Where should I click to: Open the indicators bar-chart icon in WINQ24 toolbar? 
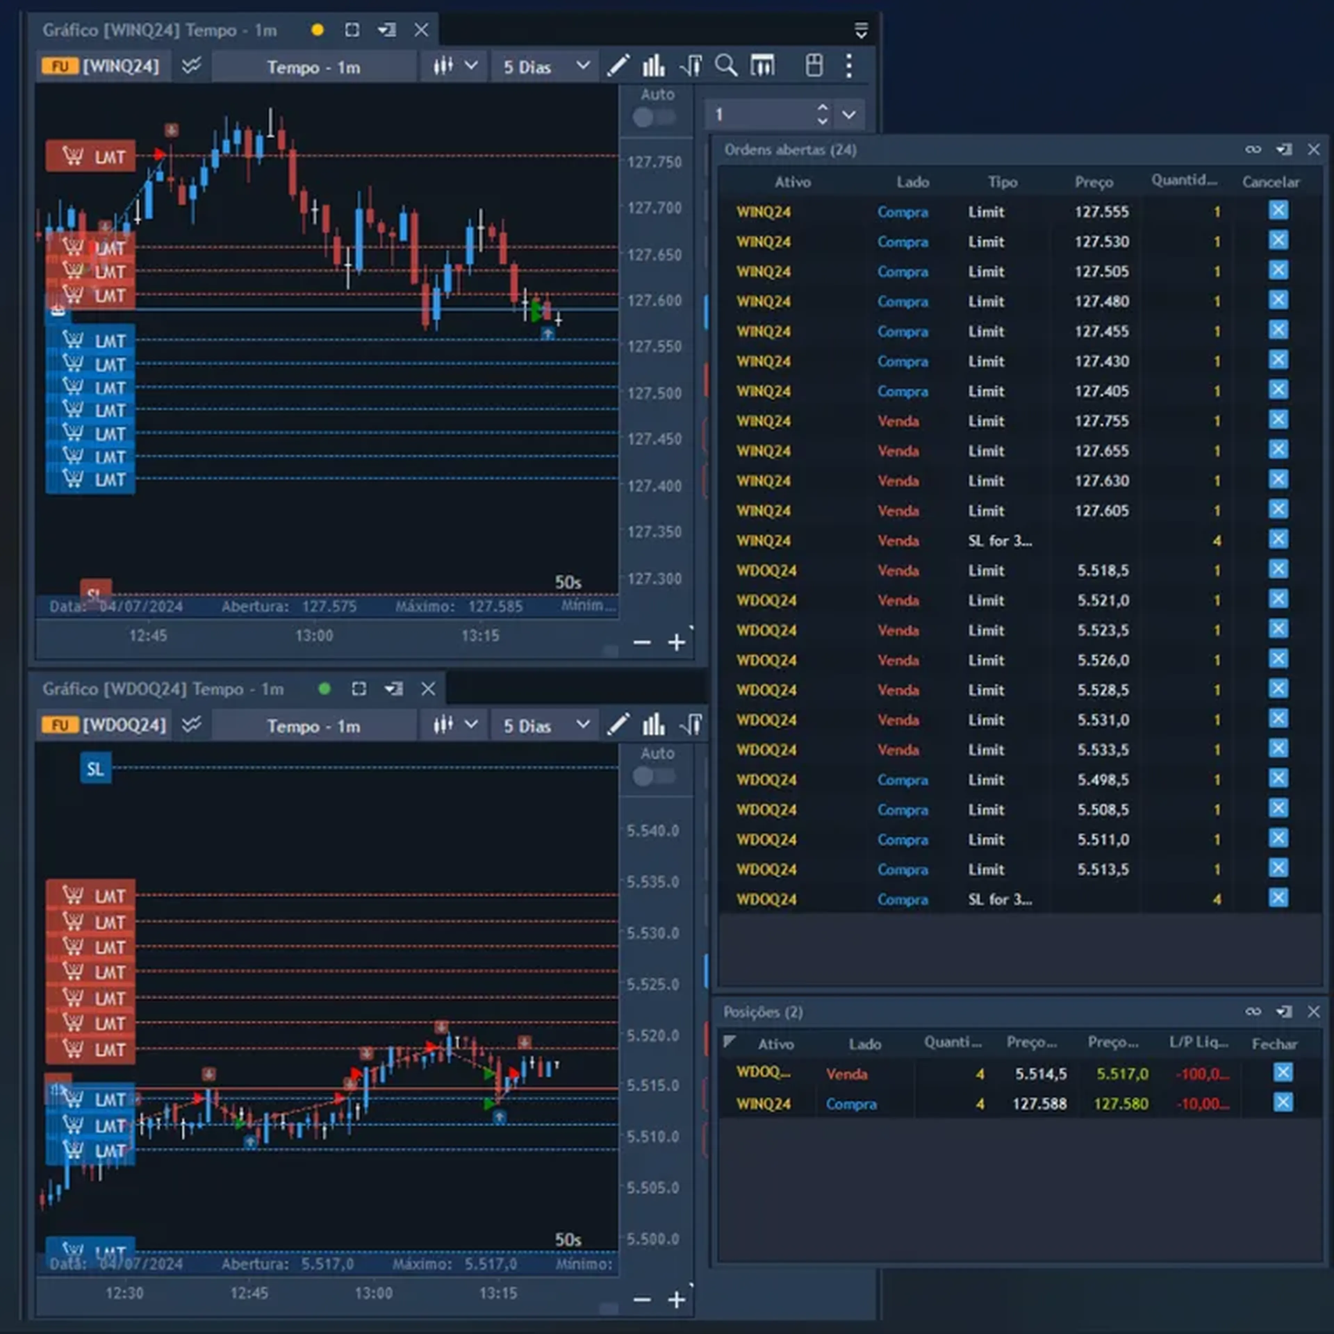click(653, 66)
